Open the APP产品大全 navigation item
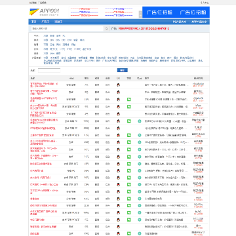The image size is (236, 236). [199, 22]
